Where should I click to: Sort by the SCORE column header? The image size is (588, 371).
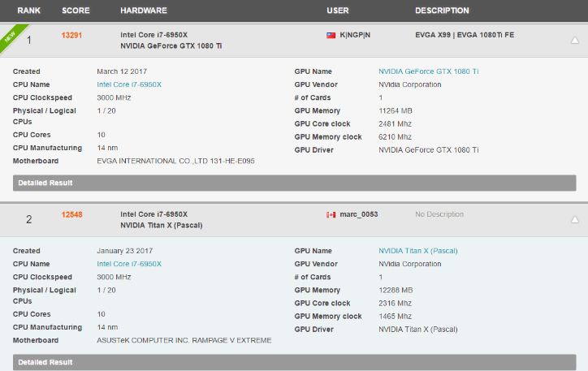(x=76, y=11)
